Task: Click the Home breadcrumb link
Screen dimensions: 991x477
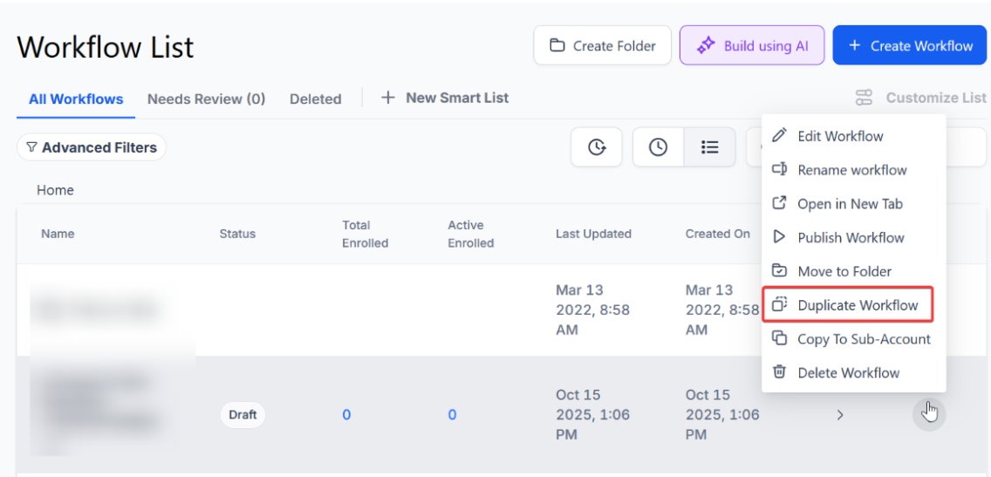Action: pos(55,190)
